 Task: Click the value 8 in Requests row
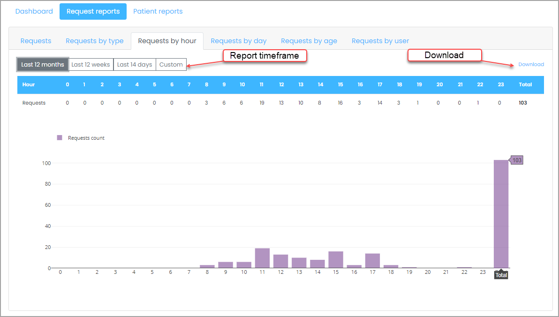(x=319, y=103)
